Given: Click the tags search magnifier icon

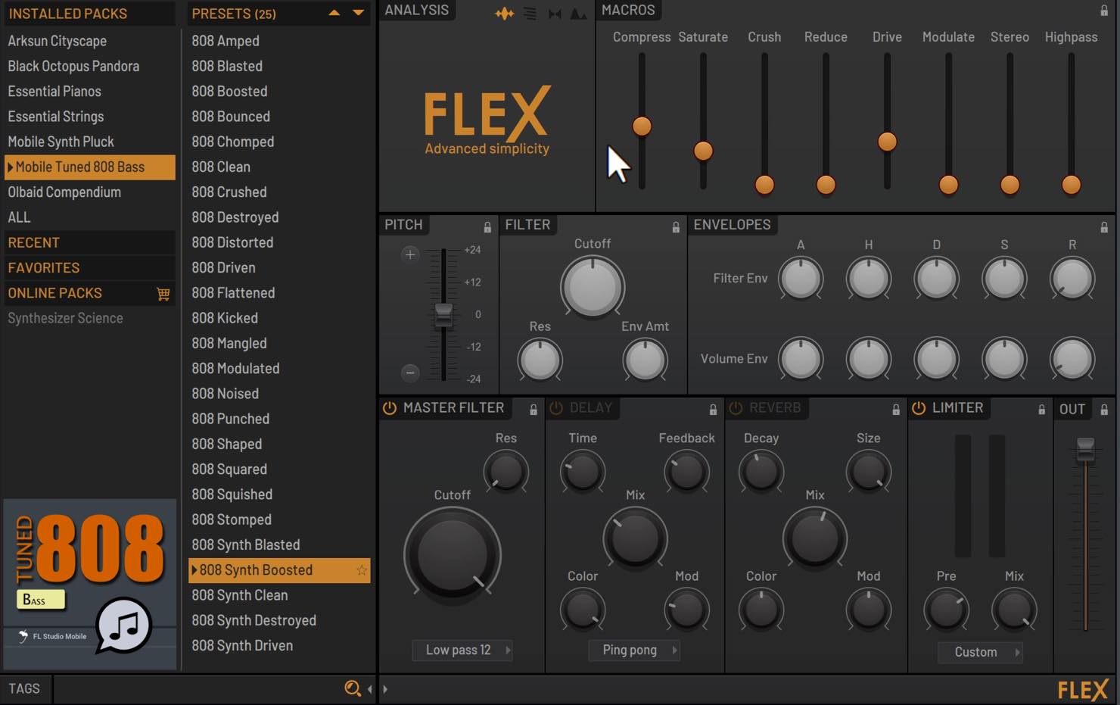Looking at the screenshot, I should (353, 688).
